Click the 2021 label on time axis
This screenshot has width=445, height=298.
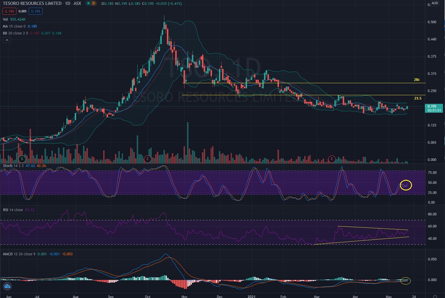tap(251, 296)
